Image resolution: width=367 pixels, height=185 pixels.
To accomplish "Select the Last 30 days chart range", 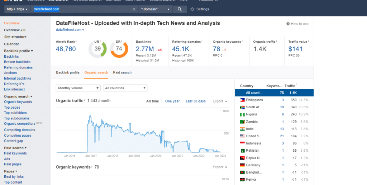I will click(x=196, y=101).
